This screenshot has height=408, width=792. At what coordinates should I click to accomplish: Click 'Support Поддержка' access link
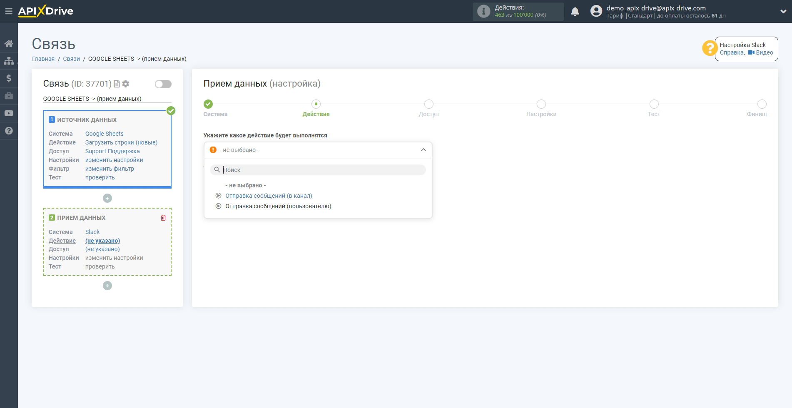pos(112,151)
